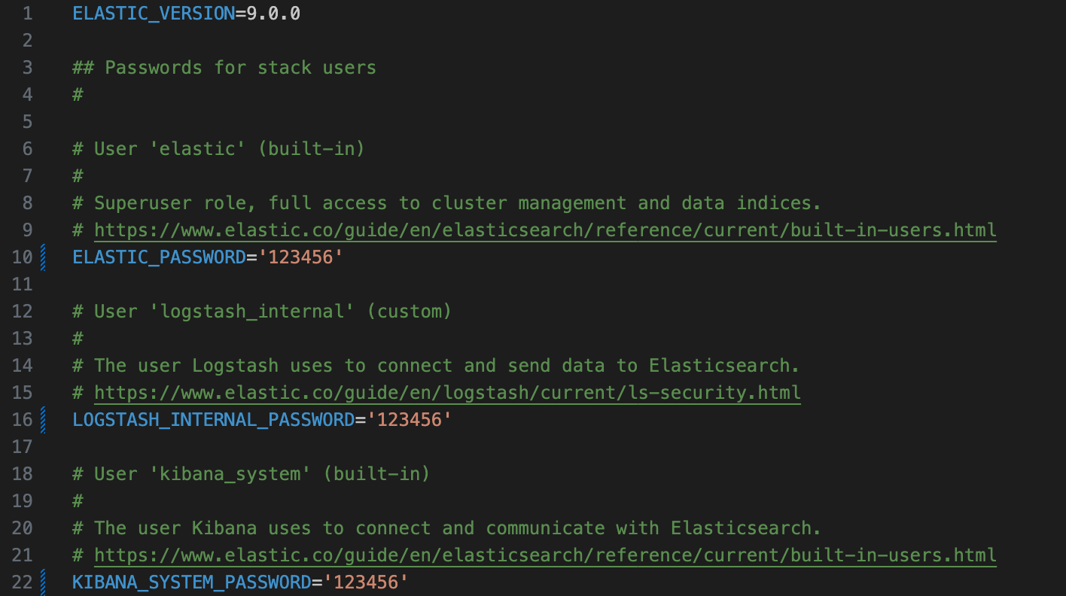Click the git change marker beside line 16

[x=43, y=420]
